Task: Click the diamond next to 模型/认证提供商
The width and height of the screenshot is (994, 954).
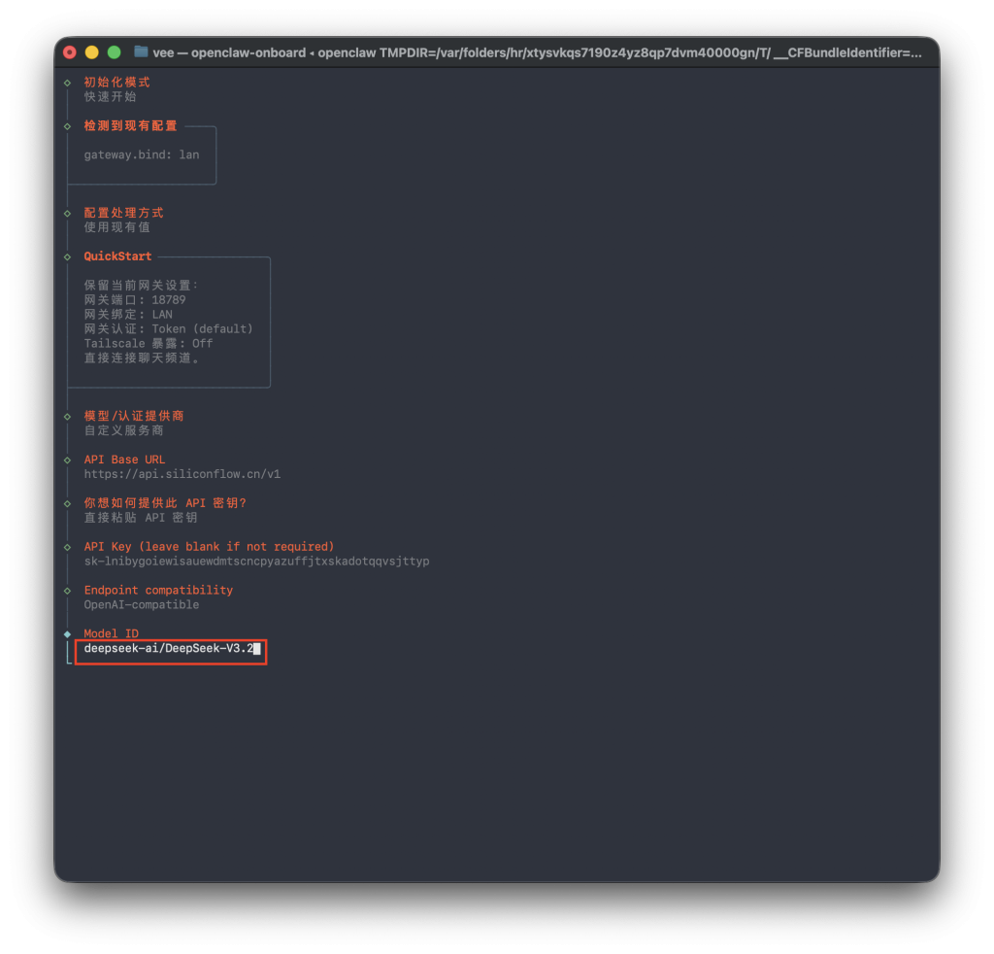Action: pos(68,415)
